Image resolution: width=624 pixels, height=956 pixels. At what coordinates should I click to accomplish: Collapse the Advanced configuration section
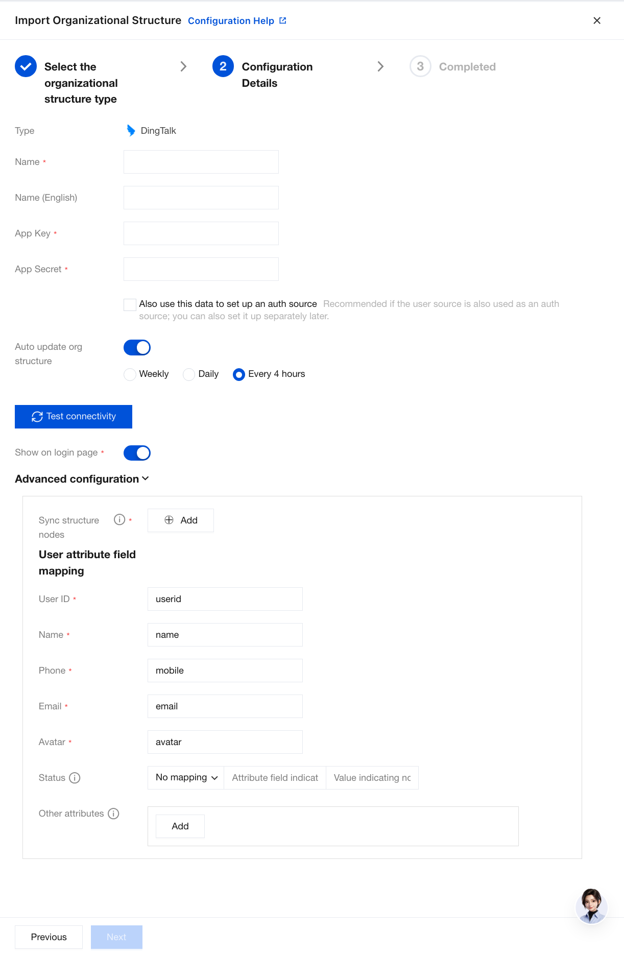(82, 479)
